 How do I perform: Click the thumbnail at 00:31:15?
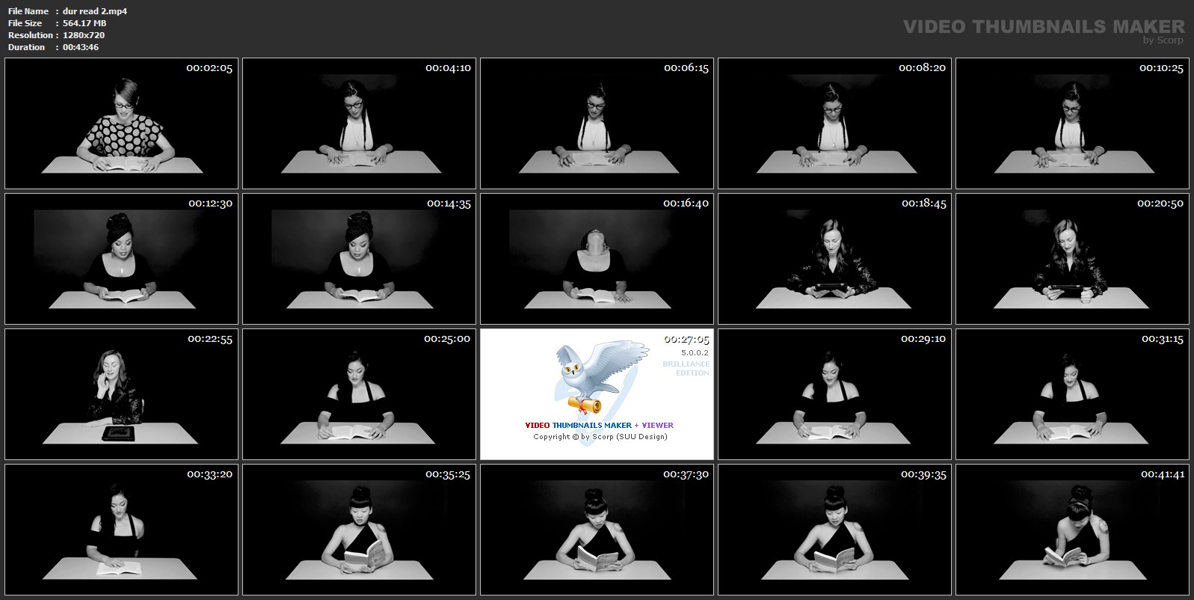coord(1072,394)
